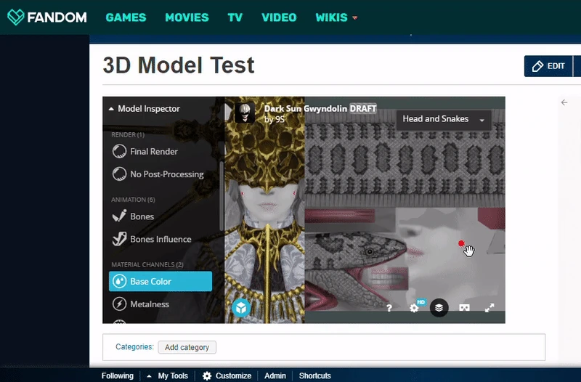This screenshot has height=382, width=581.
Task: Open Dark Sun Gwyndolin model title
Action: (x=305, y=108)
